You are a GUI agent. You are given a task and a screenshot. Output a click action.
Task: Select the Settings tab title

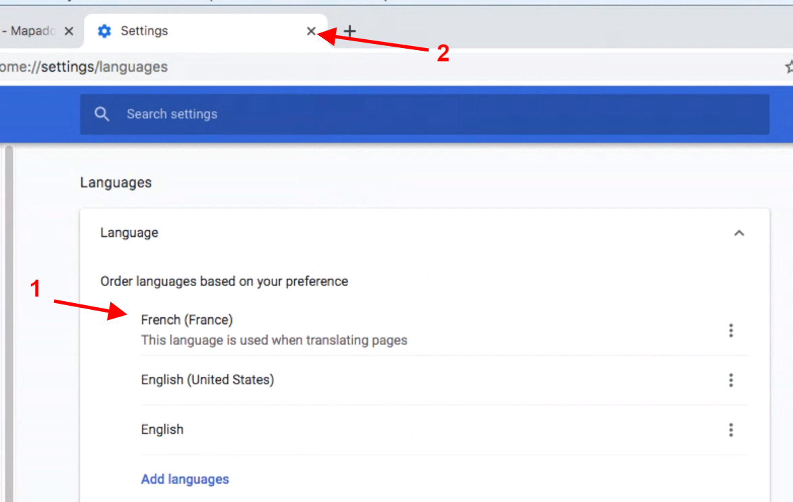(x=144, y=31)
